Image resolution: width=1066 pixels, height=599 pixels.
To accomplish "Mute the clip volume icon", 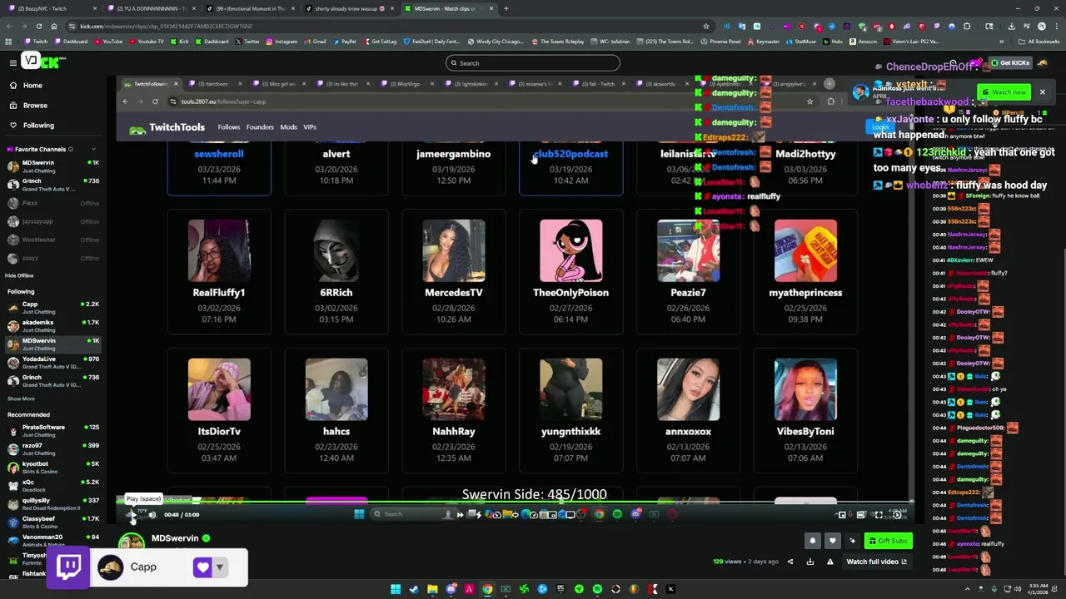I will click(x=152, y=515).
